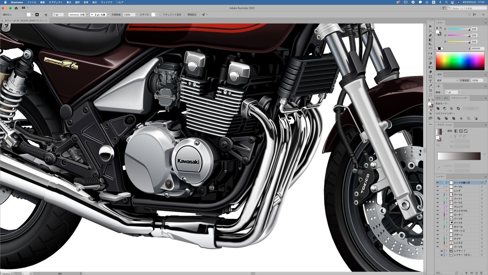Screen dimensions: 488x275
Task: Expand the パーツ3 layer
Action: point(446,219)
